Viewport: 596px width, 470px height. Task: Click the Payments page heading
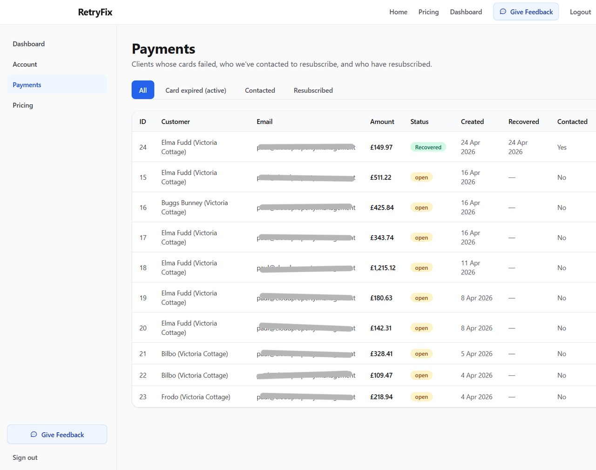point(163,48)
